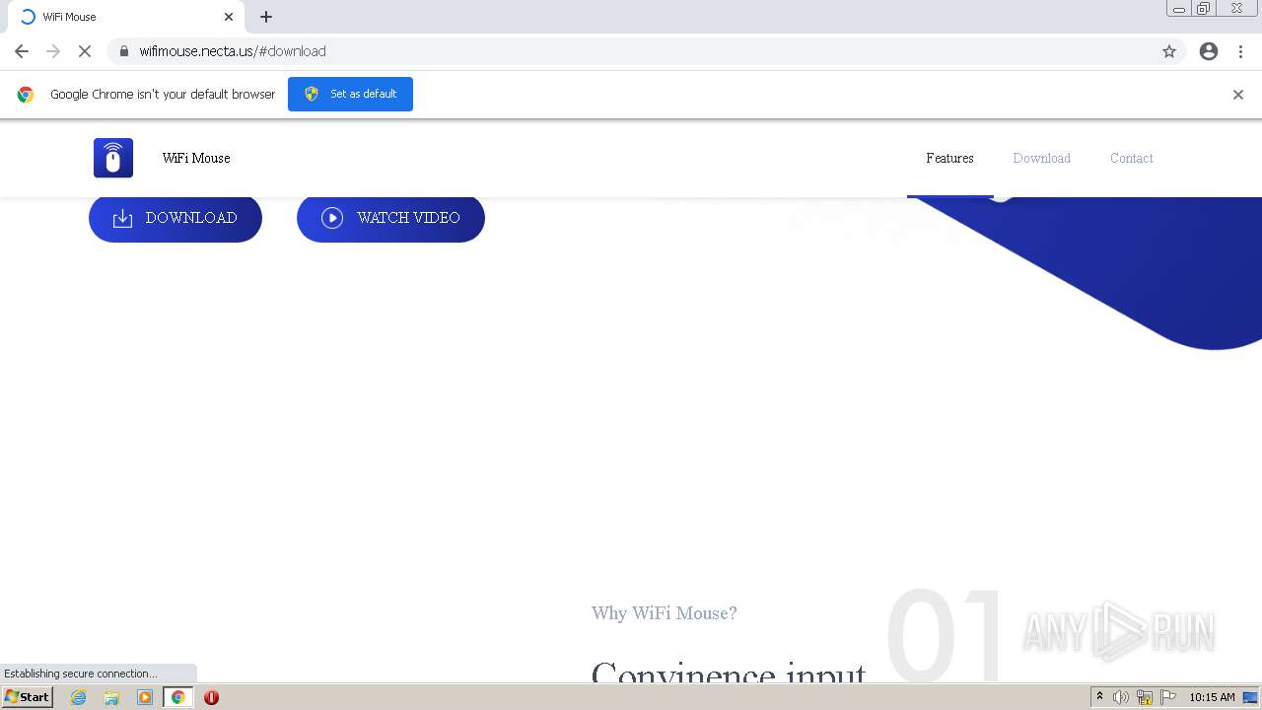Show hidden system tray icons
This screenshot has width=1262, height=710.
tap(1099, 697)
